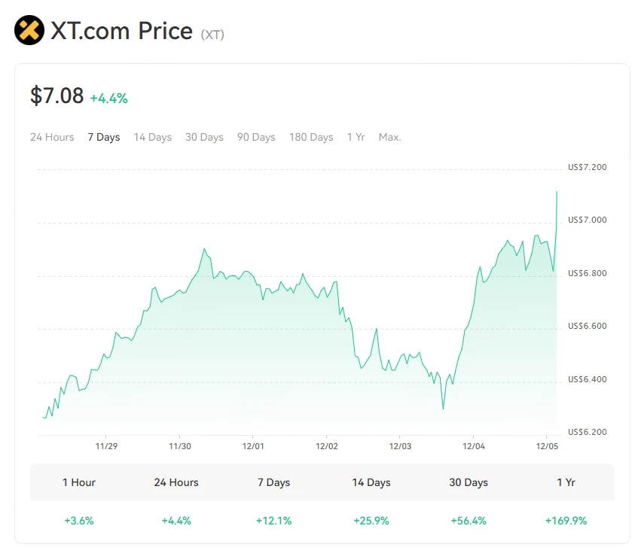Image resolution: width=641 pixels, height=550 pixels.
Task: Click the +12.1% seven-day change value
Action: pyautogui.click(x=274, y=521)
